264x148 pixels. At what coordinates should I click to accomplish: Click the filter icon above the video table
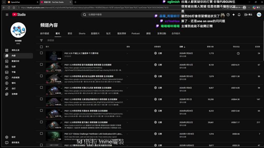(x=41, y=40)
